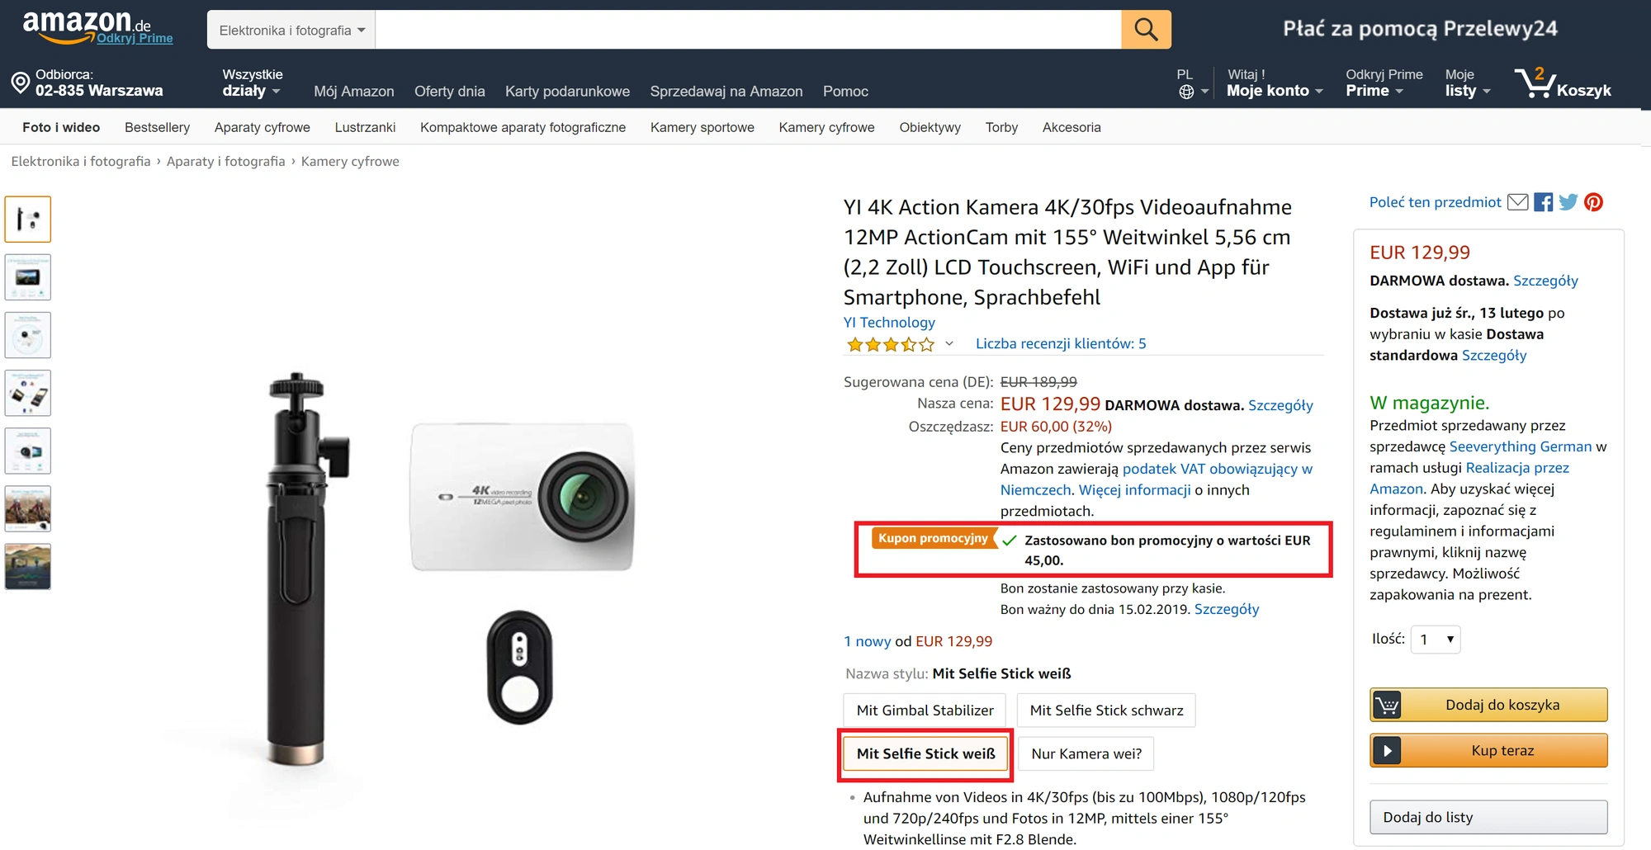This screenshot has height=850, width=1651.
Task: Click the delivery location pin icon
Action: 21,83
